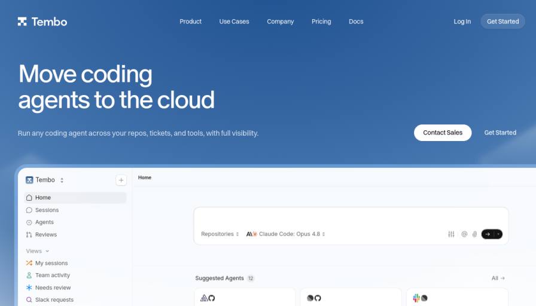Select Home in the sidebar
Screen dimensions: 536x306
coord(75,197)
